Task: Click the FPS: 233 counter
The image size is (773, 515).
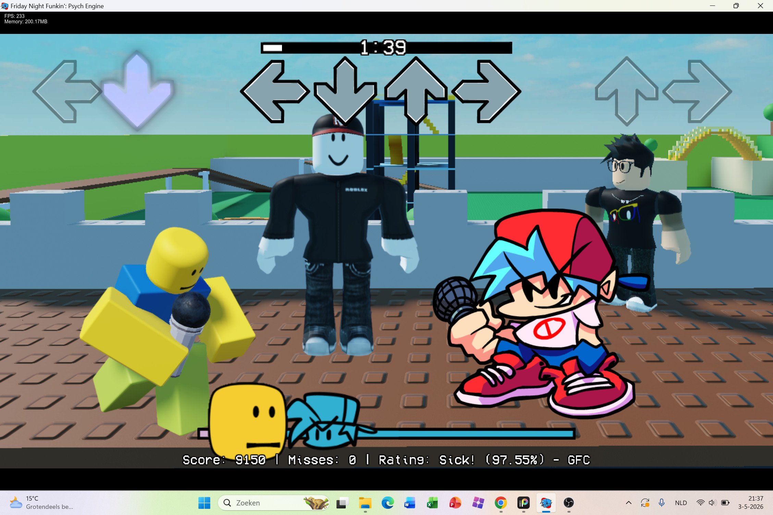Action: [14, 16]
